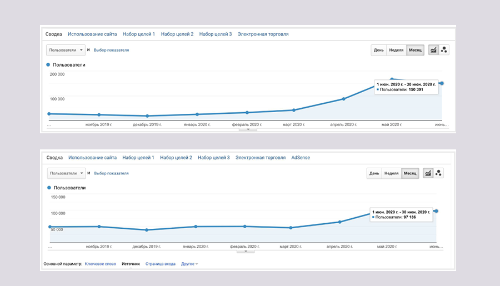500x286 pixels.
Task: Open Набор целей 3 tab in top panel
Action: [216, 34]
